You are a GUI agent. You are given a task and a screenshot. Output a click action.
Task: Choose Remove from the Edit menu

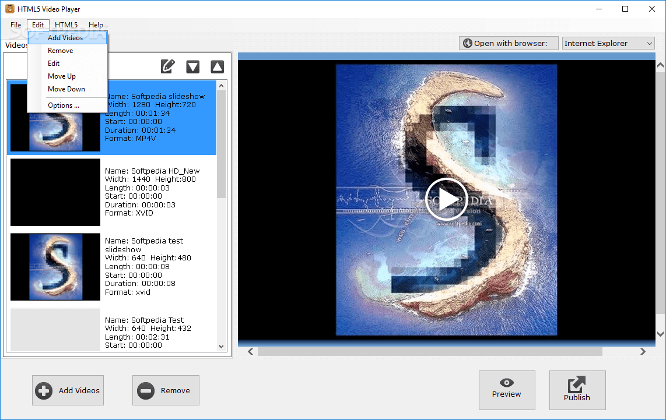pos(68,51)
